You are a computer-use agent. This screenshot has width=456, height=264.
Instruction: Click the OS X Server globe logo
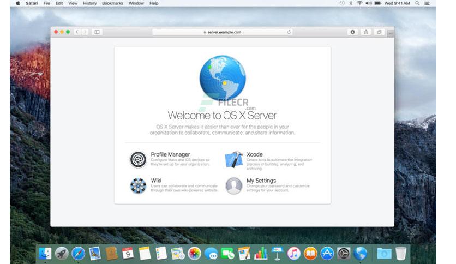tap(223, 78)
